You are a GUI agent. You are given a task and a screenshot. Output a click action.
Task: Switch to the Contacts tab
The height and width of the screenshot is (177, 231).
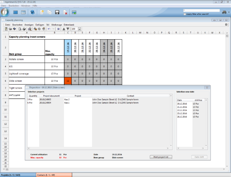[x=54, y=174]
